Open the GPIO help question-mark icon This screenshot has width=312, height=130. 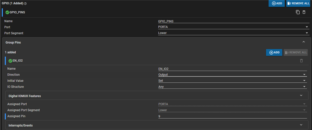(25, 4)
